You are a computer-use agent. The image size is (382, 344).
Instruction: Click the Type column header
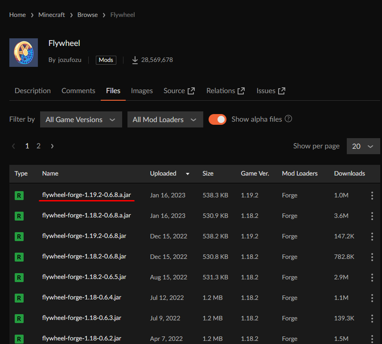click(21, 173)
